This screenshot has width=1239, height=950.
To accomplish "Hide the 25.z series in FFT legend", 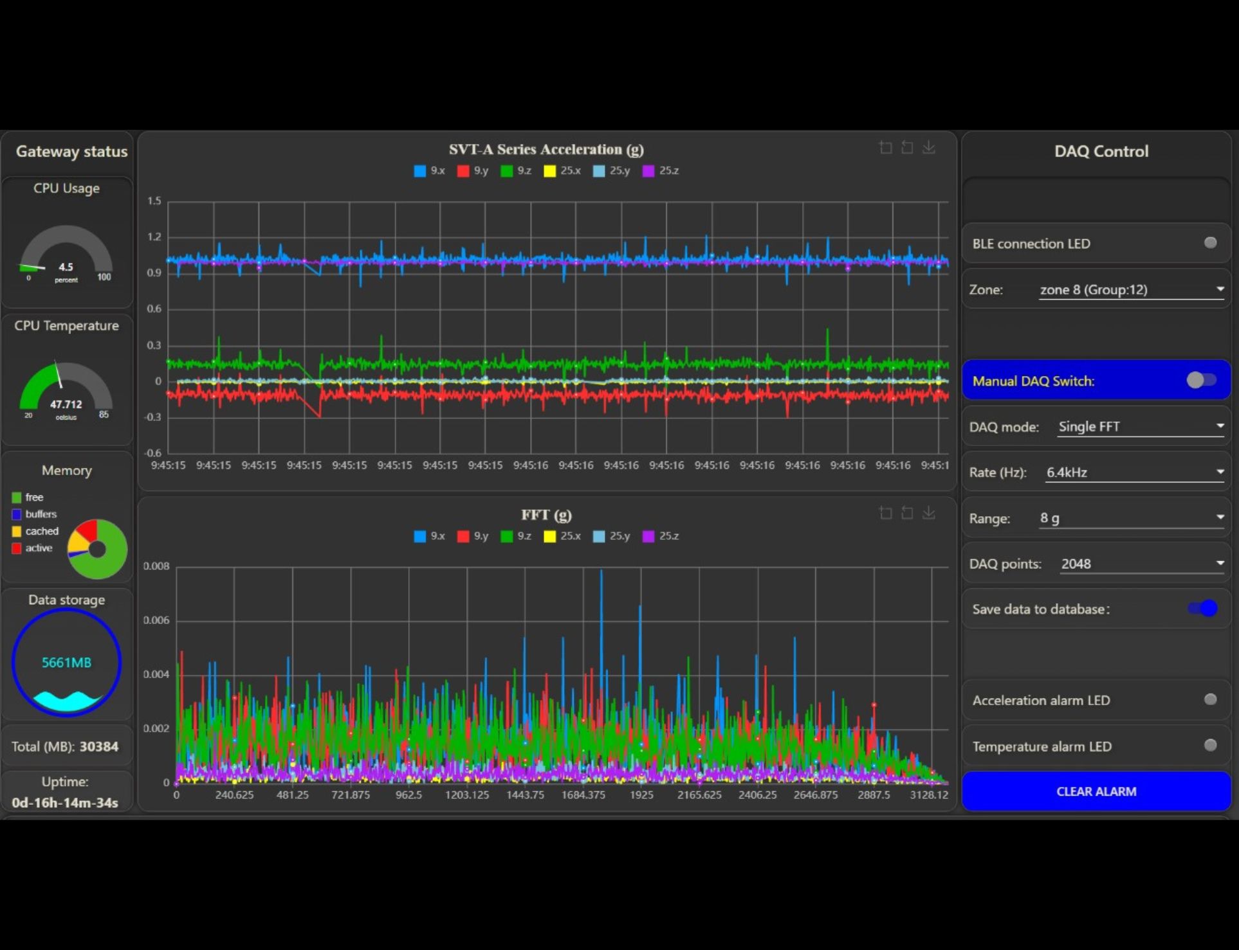I will (x=661, y=536).
